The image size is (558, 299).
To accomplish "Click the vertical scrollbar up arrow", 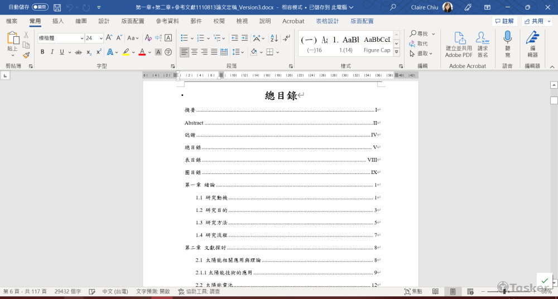I will click(x=554, y=85).
